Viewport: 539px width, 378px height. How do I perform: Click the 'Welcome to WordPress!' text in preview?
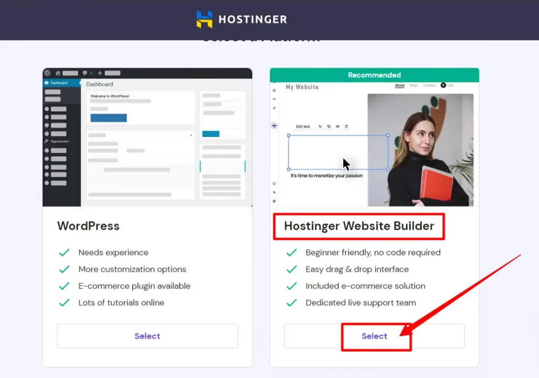pyautogui.click(x=109, y=96)
